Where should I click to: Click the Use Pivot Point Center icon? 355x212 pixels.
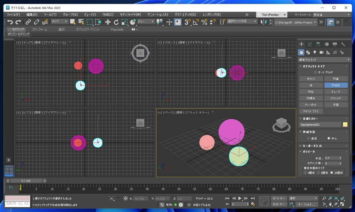point(159,22)
